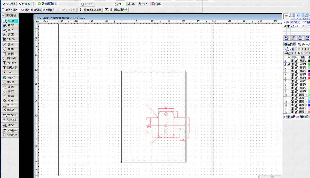Click the 画層9 layer name
Viewport: 310px width, 178px height.
(x=303, y=91)
